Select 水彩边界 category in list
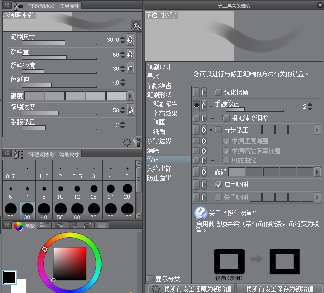The height and width of the screenshot is (293, 324). [159, 141]
